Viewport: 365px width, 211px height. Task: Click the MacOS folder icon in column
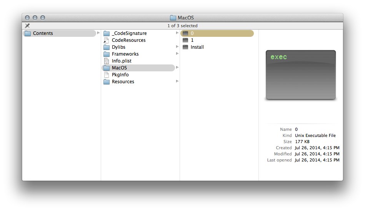pos(107,68)
